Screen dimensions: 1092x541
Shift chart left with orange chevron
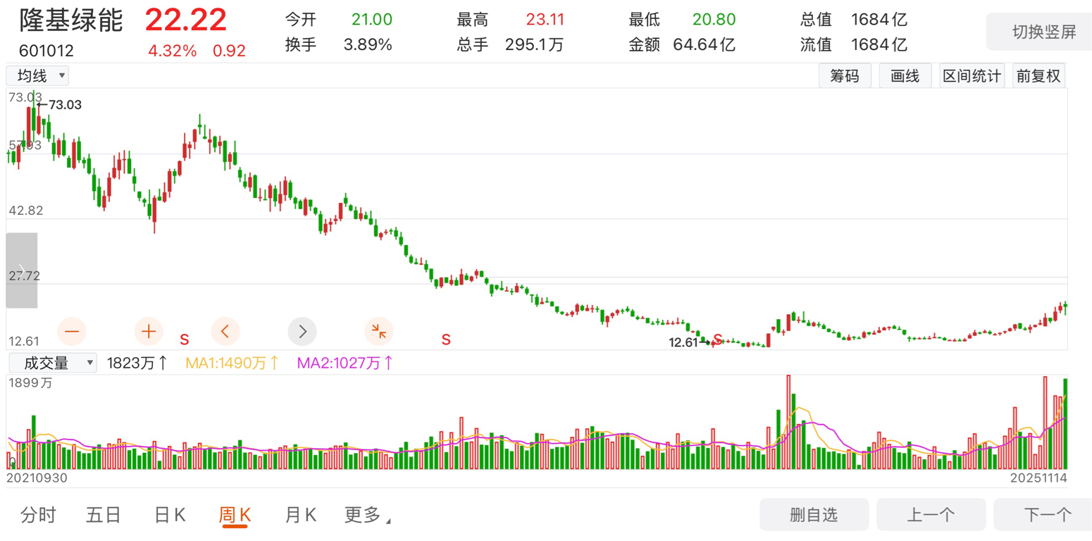pos(225,330)
